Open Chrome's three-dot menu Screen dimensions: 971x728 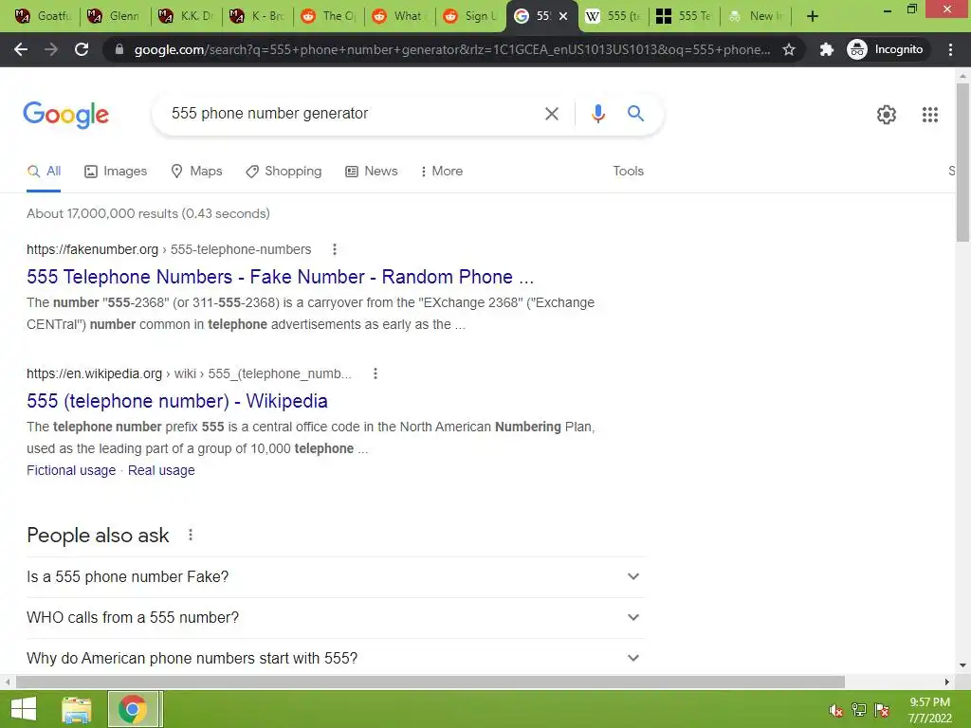[950, 49]
